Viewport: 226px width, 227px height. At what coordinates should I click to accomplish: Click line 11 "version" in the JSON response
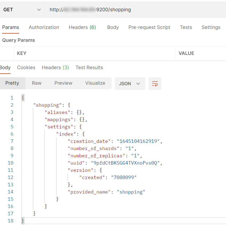click(79, 170)
